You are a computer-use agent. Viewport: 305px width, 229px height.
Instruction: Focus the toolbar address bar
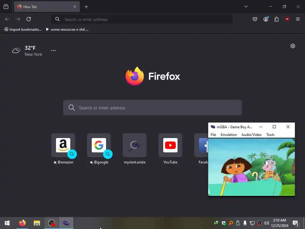pyautogui.click(x=141, y=19)
